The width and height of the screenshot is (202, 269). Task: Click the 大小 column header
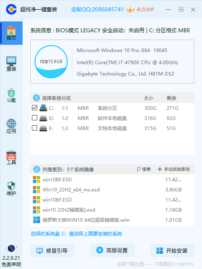coord(148,98)
